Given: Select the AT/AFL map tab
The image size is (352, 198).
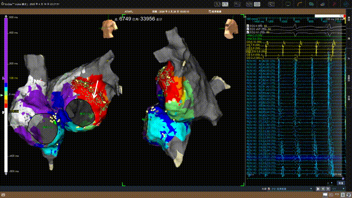Looking at the screenshot, I should [129, 12].
